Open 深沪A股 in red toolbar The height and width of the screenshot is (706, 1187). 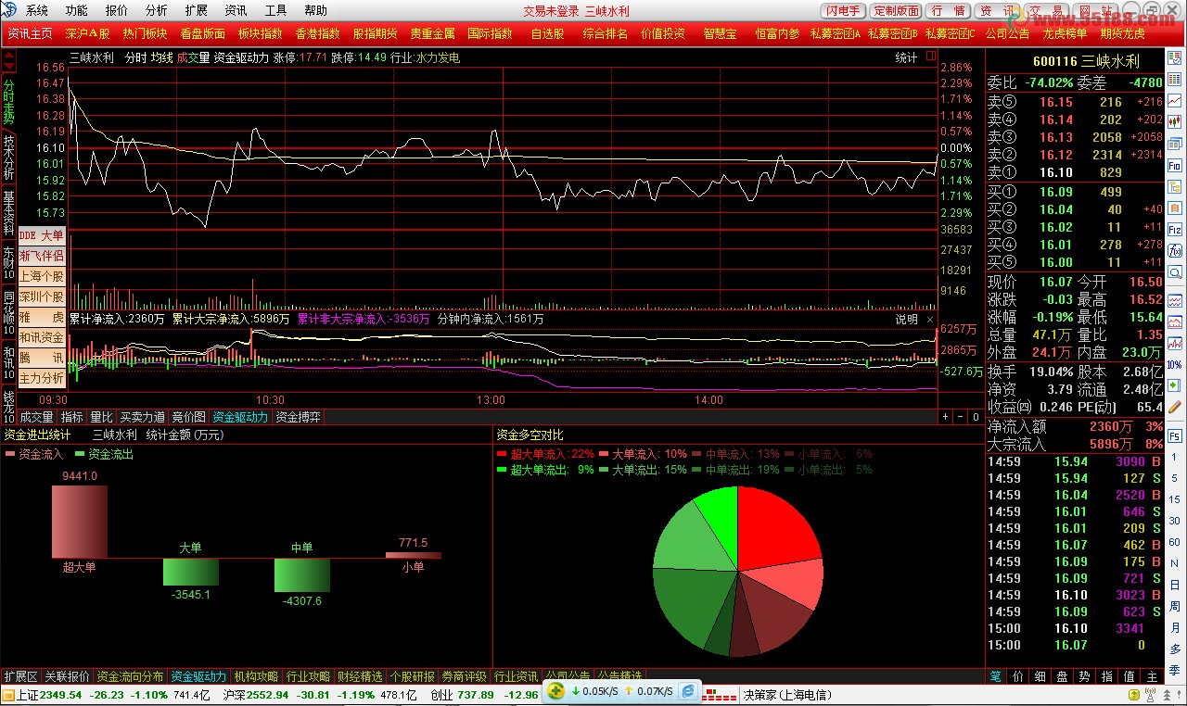[x=87, y=33]
